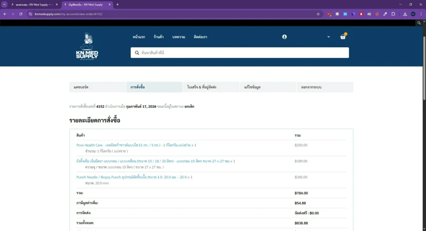
Task: Open the การสั่งซื้อ orders tab
Action: (154, 87)
